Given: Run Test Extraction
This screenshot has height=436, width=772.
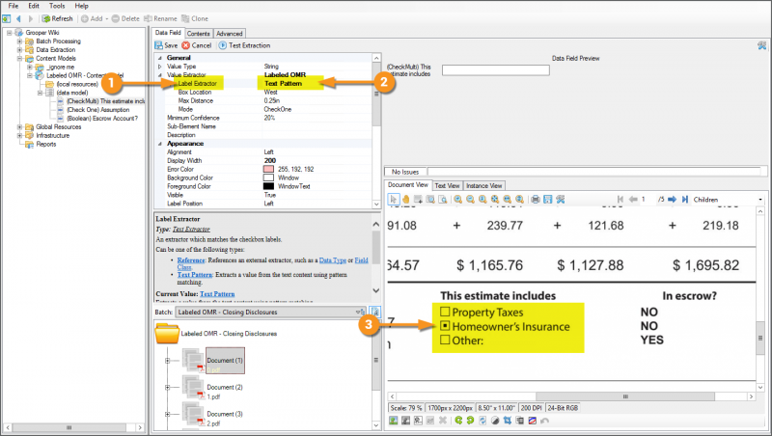Looking at the screenshot, I should (245, 45).
